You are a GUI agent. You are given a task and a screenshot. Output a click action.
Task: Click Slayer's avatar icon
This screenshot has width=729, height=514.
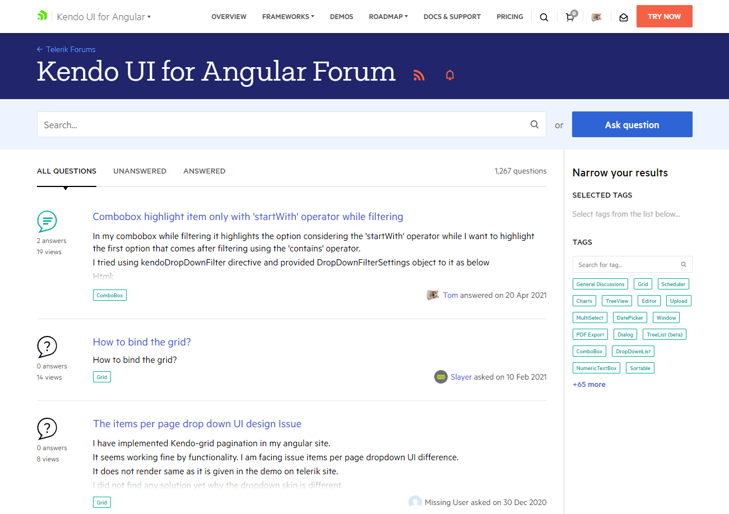[441, 377]
